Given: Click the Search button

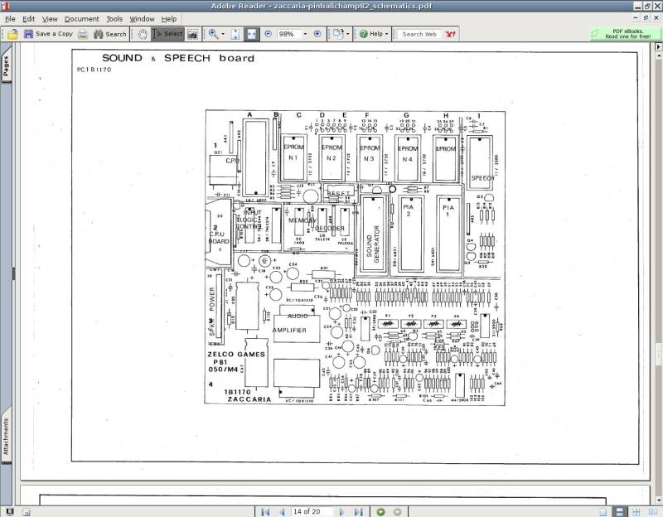Looking at the screenshot, I should pos(110,34).
